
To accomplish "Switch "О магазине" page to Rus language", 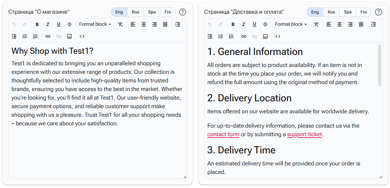I will point(135,12).
